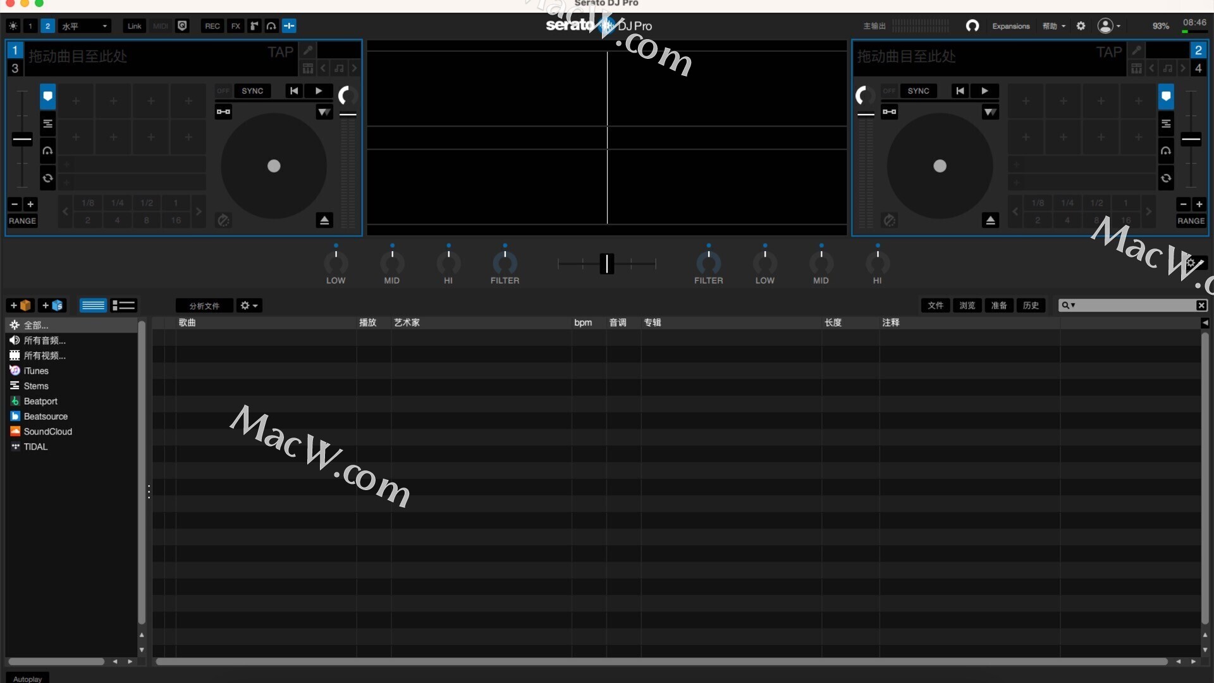Enable SYNC on right deck
Screen dimensions: 1214x683
point(918,91)
